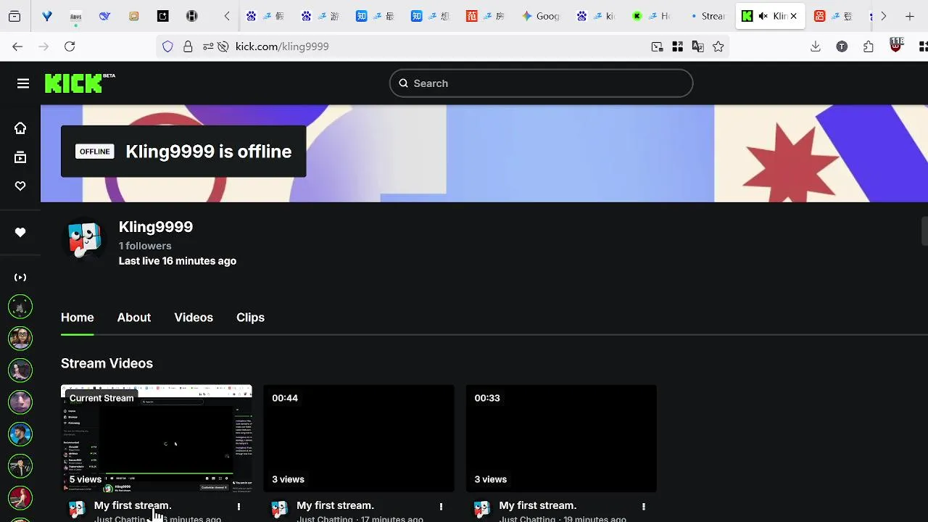Screen dimensions: 928x522
Task: Open the T profile icon in toolbar
Action: (842, 46)
